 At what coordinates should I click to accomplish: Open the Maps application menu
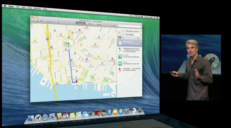click(x=11, y=6)
